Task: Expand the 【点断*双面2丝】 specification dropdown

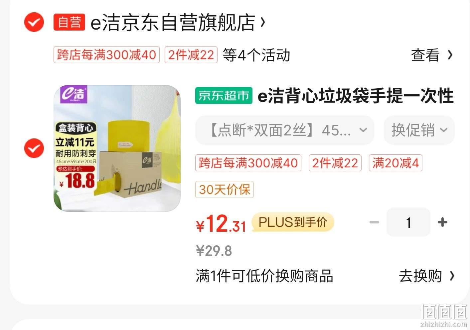Action: (285, 130)
